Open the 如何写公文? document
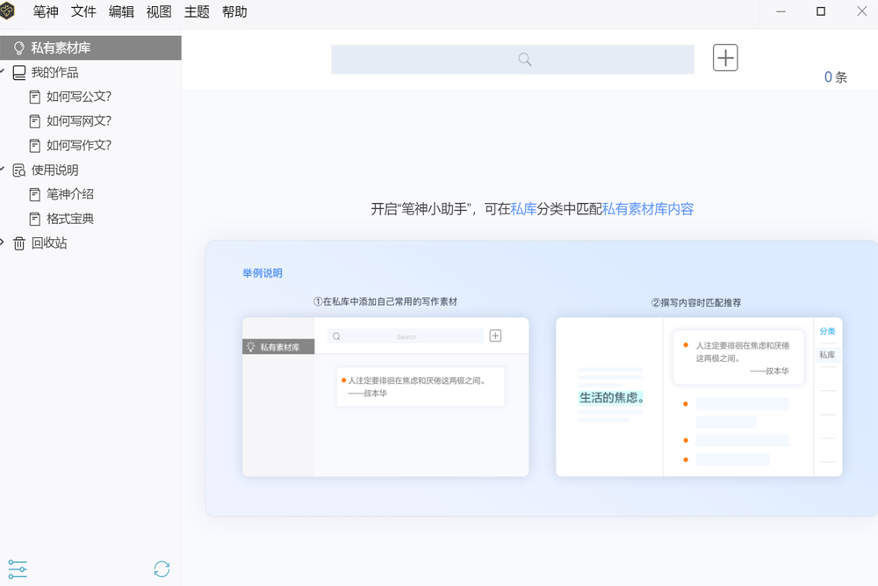Image resolution: width=878 pixels, height=586 pixels. click(79, 97)
